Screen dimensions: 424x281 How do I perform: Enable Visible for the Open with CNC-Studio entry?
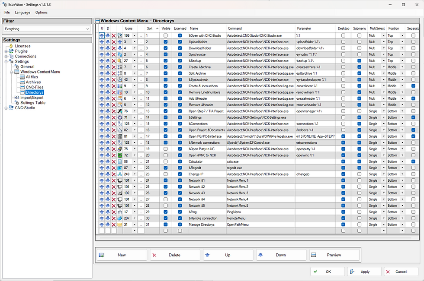[166, 35]
